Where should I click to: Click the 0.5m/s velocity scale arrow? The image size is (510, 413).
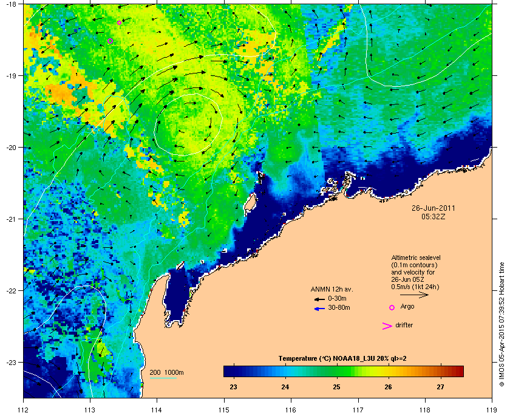(414, 295)
